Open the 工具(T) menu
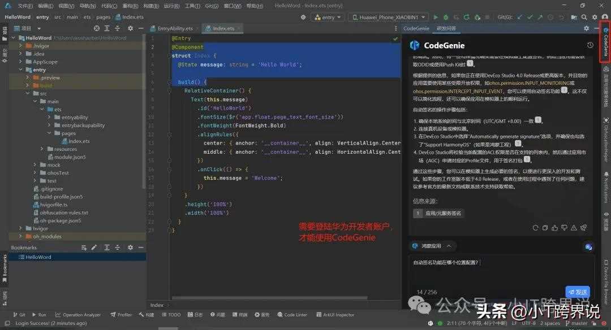611x330 pixels. [x=192, y=6]
